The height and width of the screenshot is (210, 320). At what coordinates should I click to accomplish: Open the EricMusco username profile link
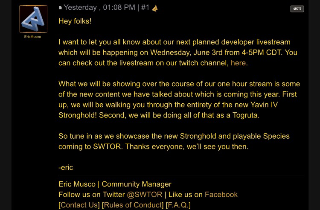33,37
